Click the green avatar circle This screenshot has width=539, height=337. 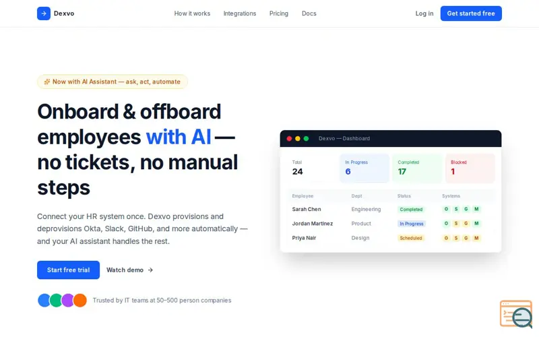56,300
